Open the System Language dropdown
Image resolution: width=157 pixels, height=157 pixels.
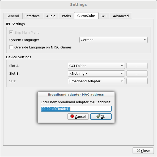click(x=113, y=40)
